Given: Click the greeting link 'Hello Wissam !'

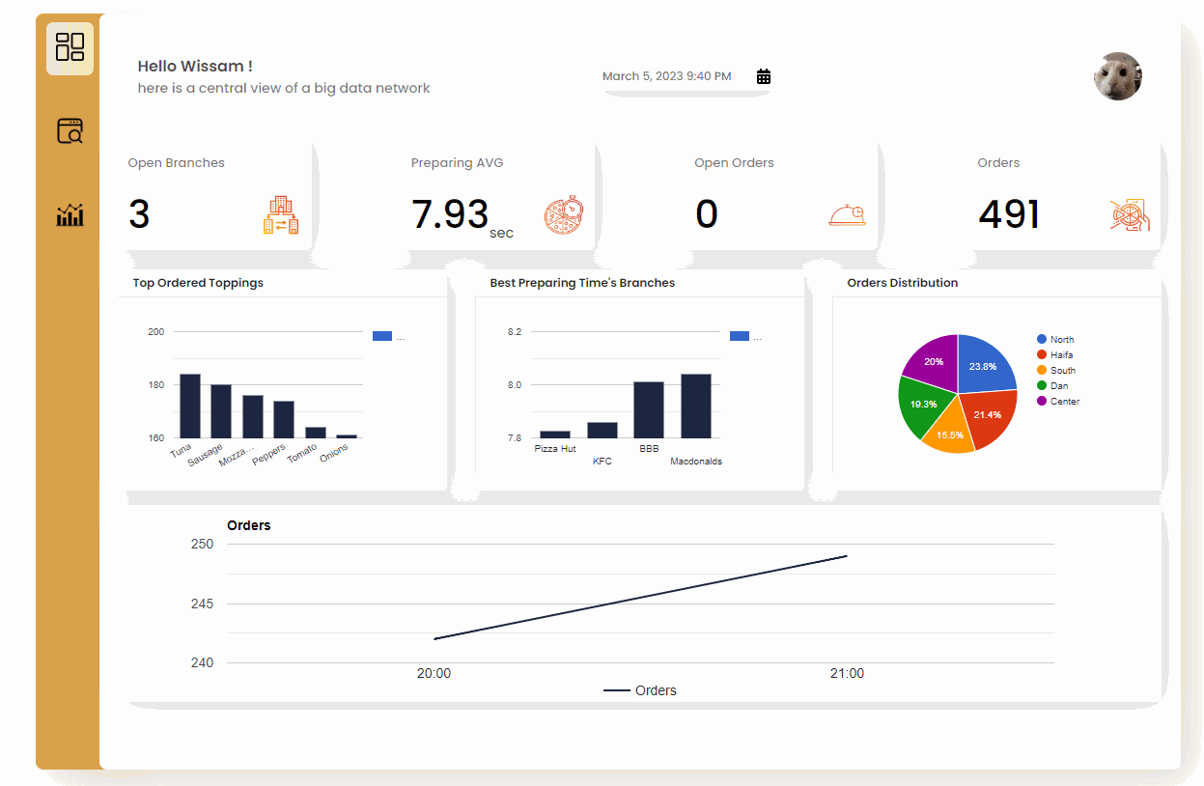Looking at the screenshot, I should click(194, 66).
